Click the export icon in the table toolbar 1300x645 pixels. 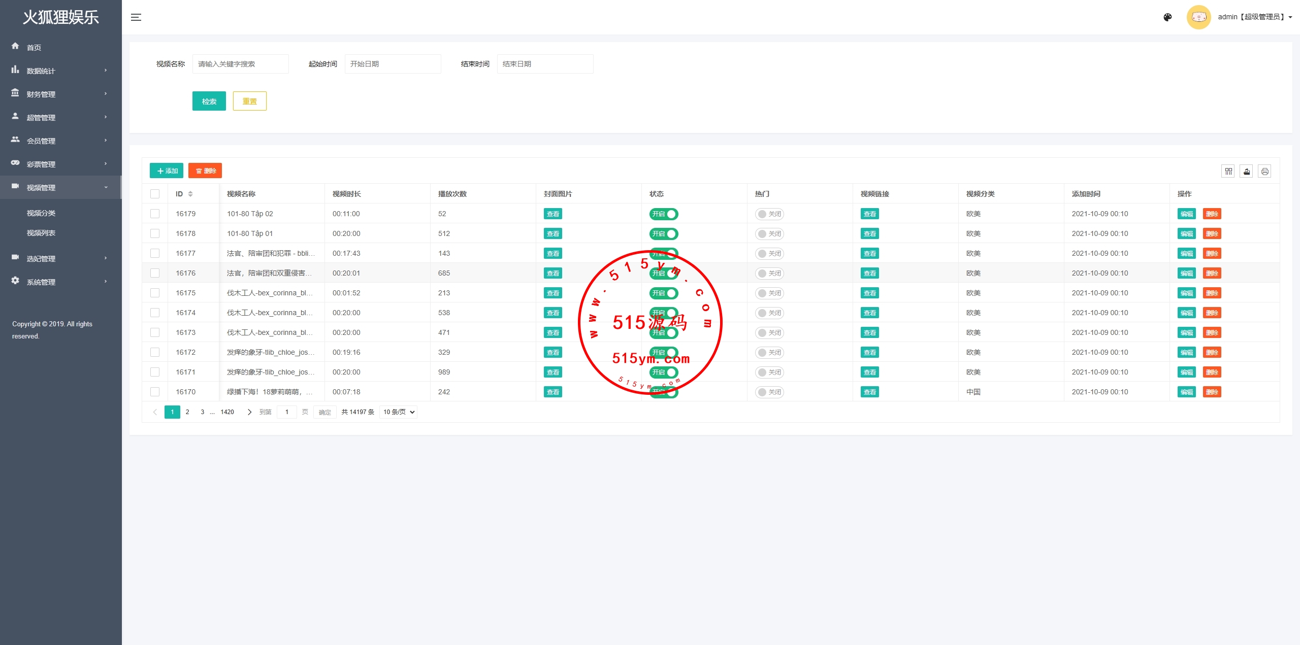click(x=1246, y=172)
